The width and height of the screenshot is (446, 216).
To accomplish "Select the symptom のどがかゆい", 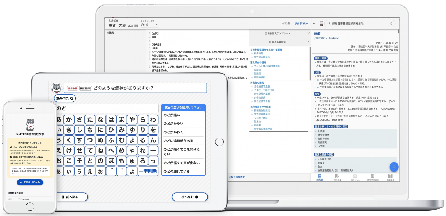I will click(x=183, y=124).
